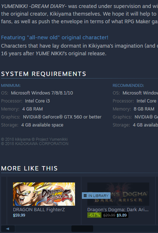Click the KADOKAWA CORPORATION copyright line
This screenshot has height=233, width=158.
click(x=35, y=144)
